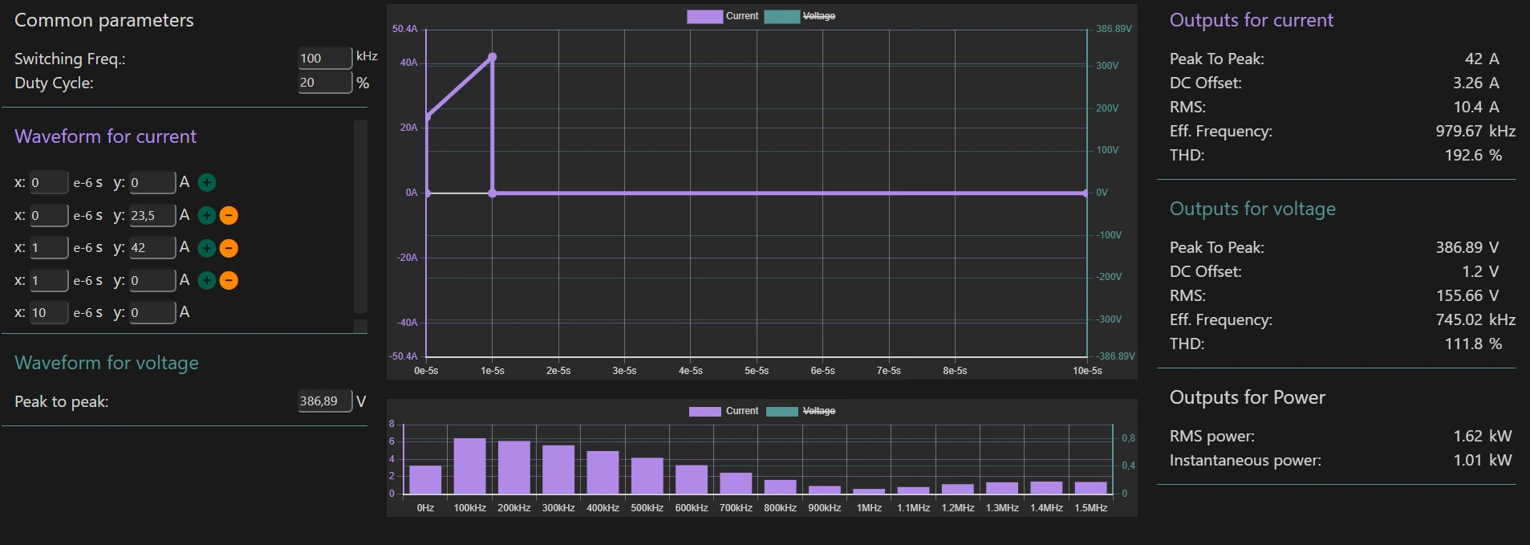Add a point after the y 42 row
The height and width of the screenshot is (545, 1530).
point(206,248)
